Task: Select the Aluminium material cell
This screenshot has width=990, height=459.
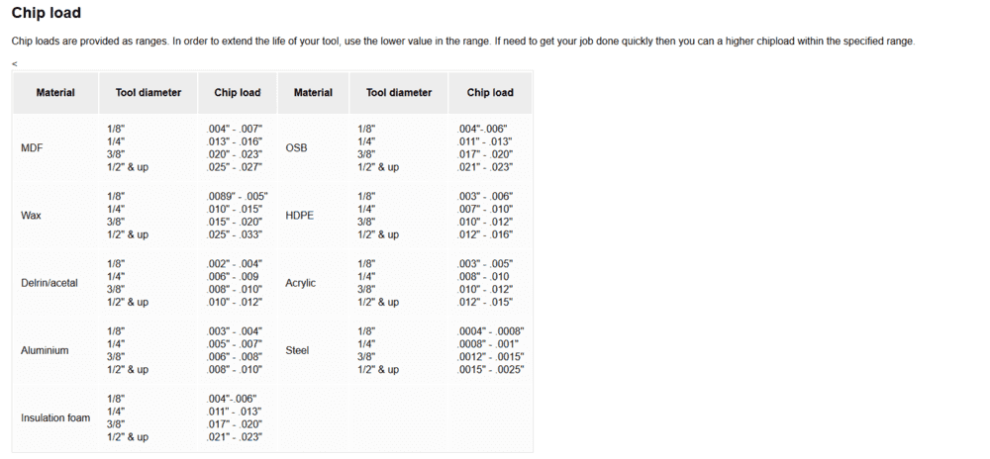Action: point(45,350)
